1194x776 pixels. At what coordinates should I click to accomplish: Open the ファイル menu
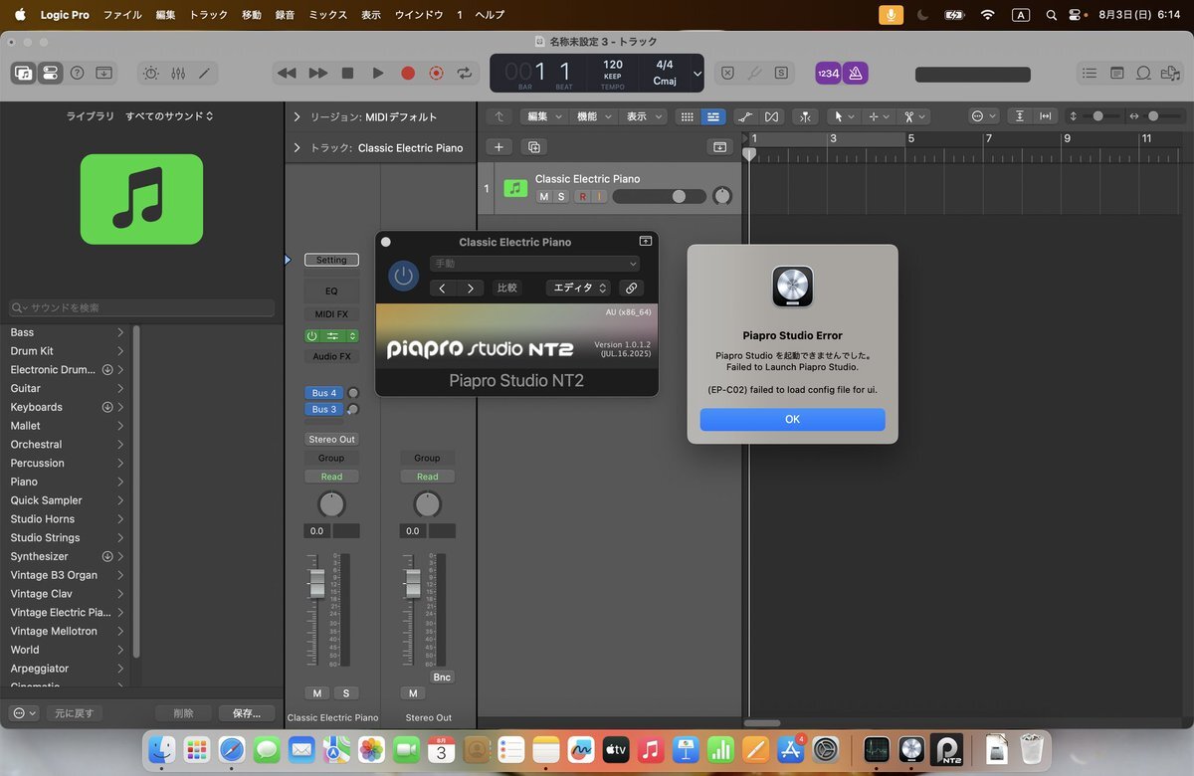[x=122, y=15]
